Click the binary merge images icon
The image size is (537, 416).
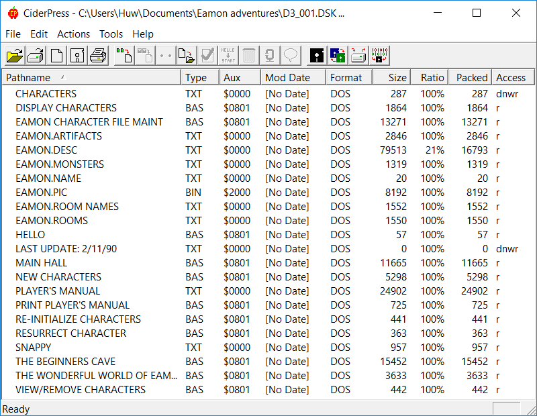(379, 55)
